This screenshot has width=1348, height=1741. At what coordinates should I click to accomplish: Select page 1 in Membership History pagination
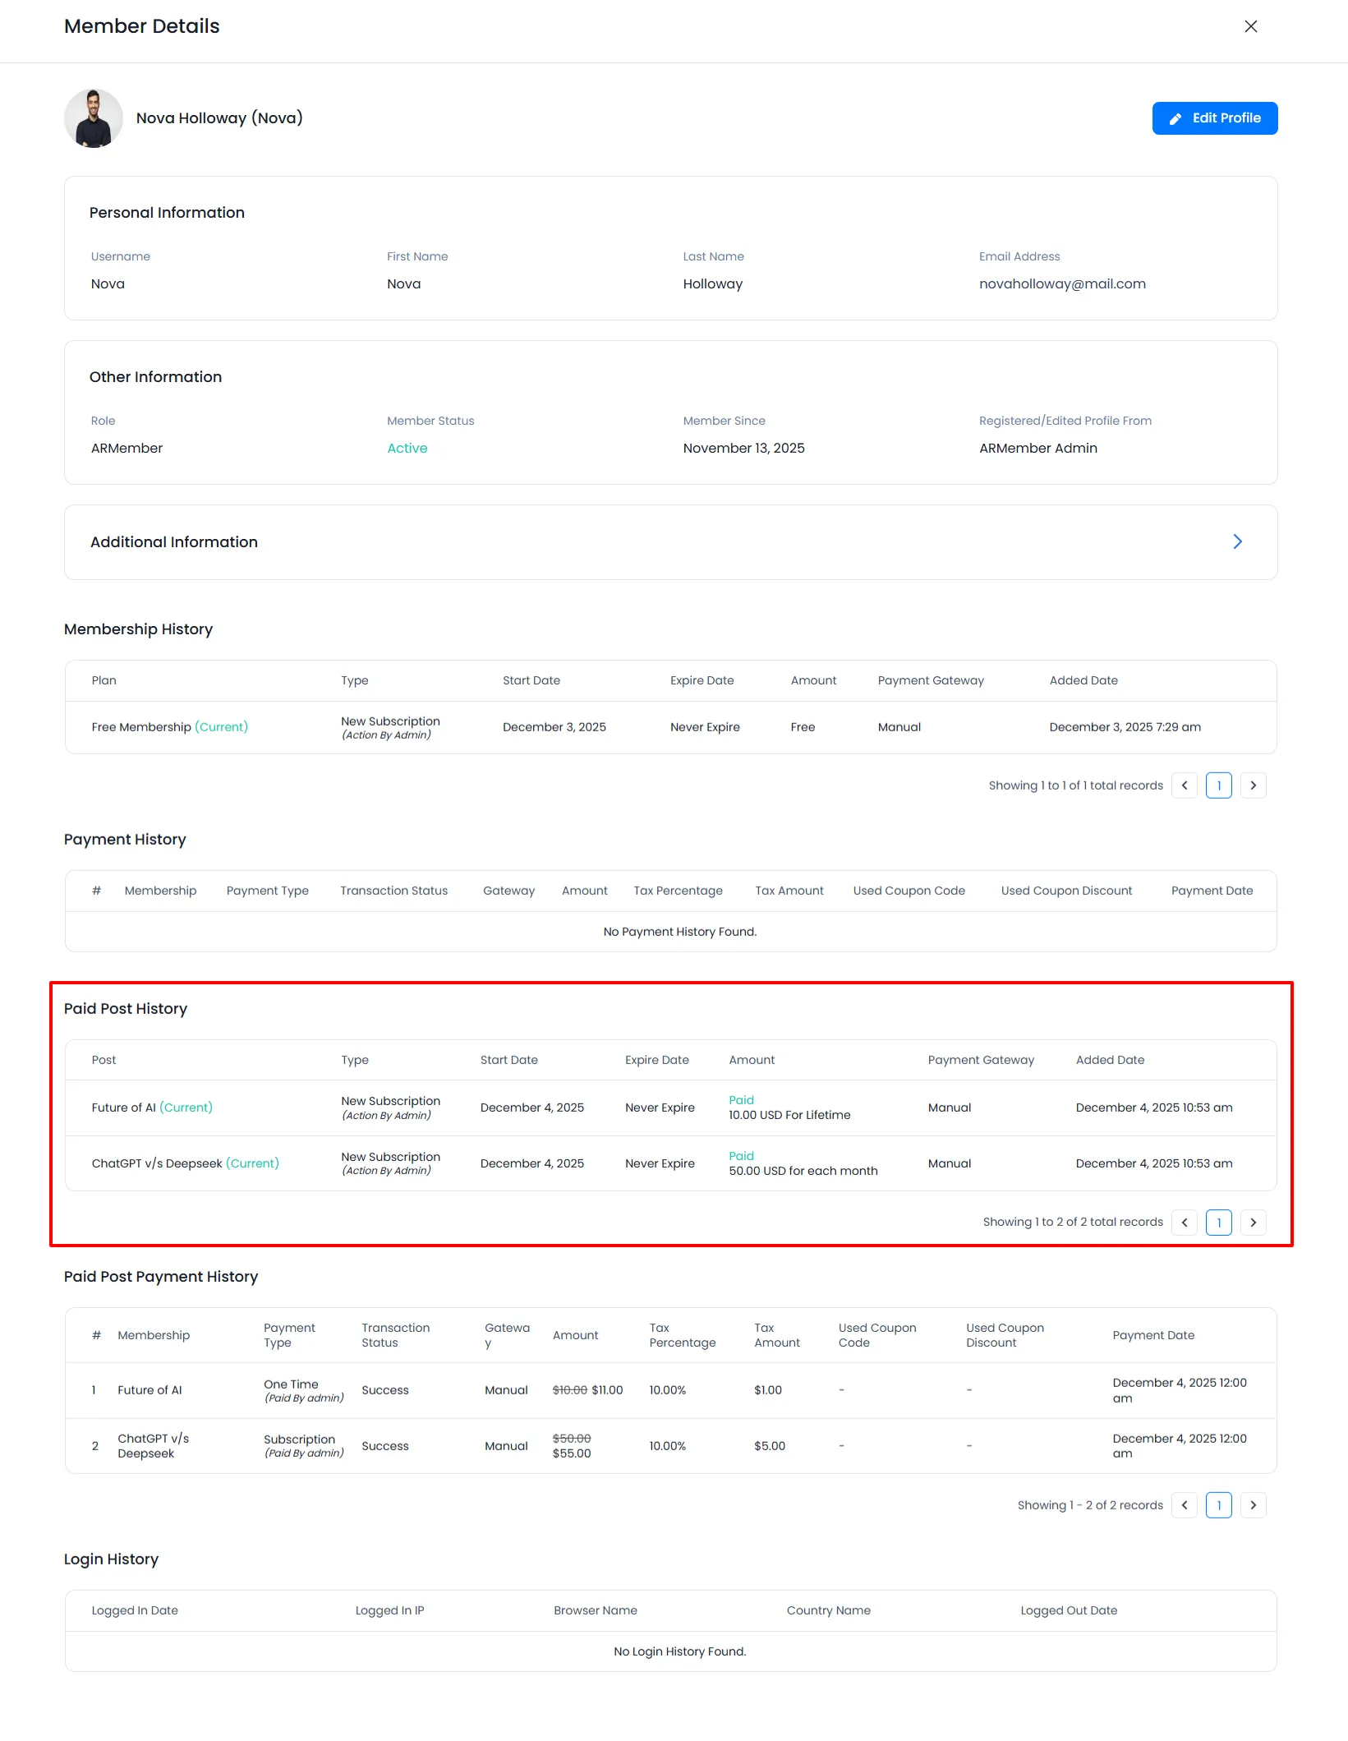[1218, 785]
